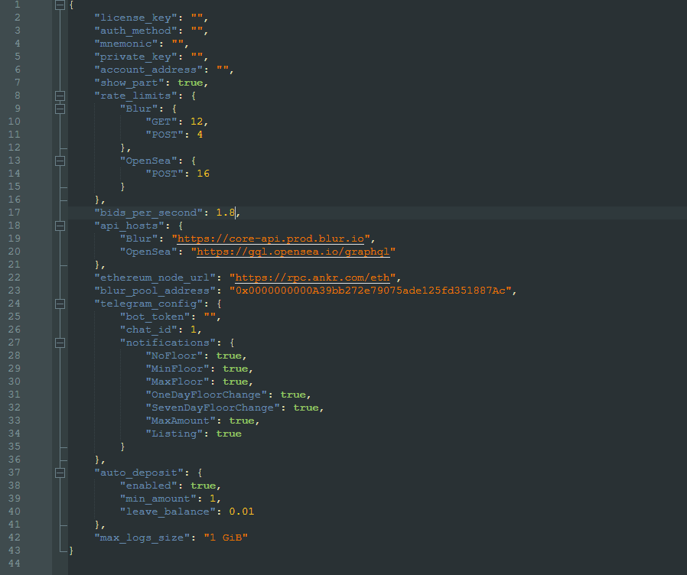687x575 pixels.
Task: Fold the "Blur" rate limits section
Action: pos(60,109)
